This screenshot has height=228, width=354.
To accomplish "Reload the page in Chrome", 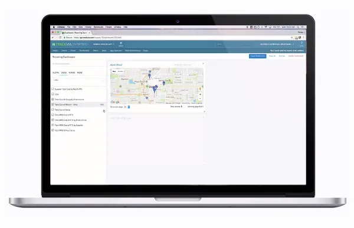I will (60, 38).
